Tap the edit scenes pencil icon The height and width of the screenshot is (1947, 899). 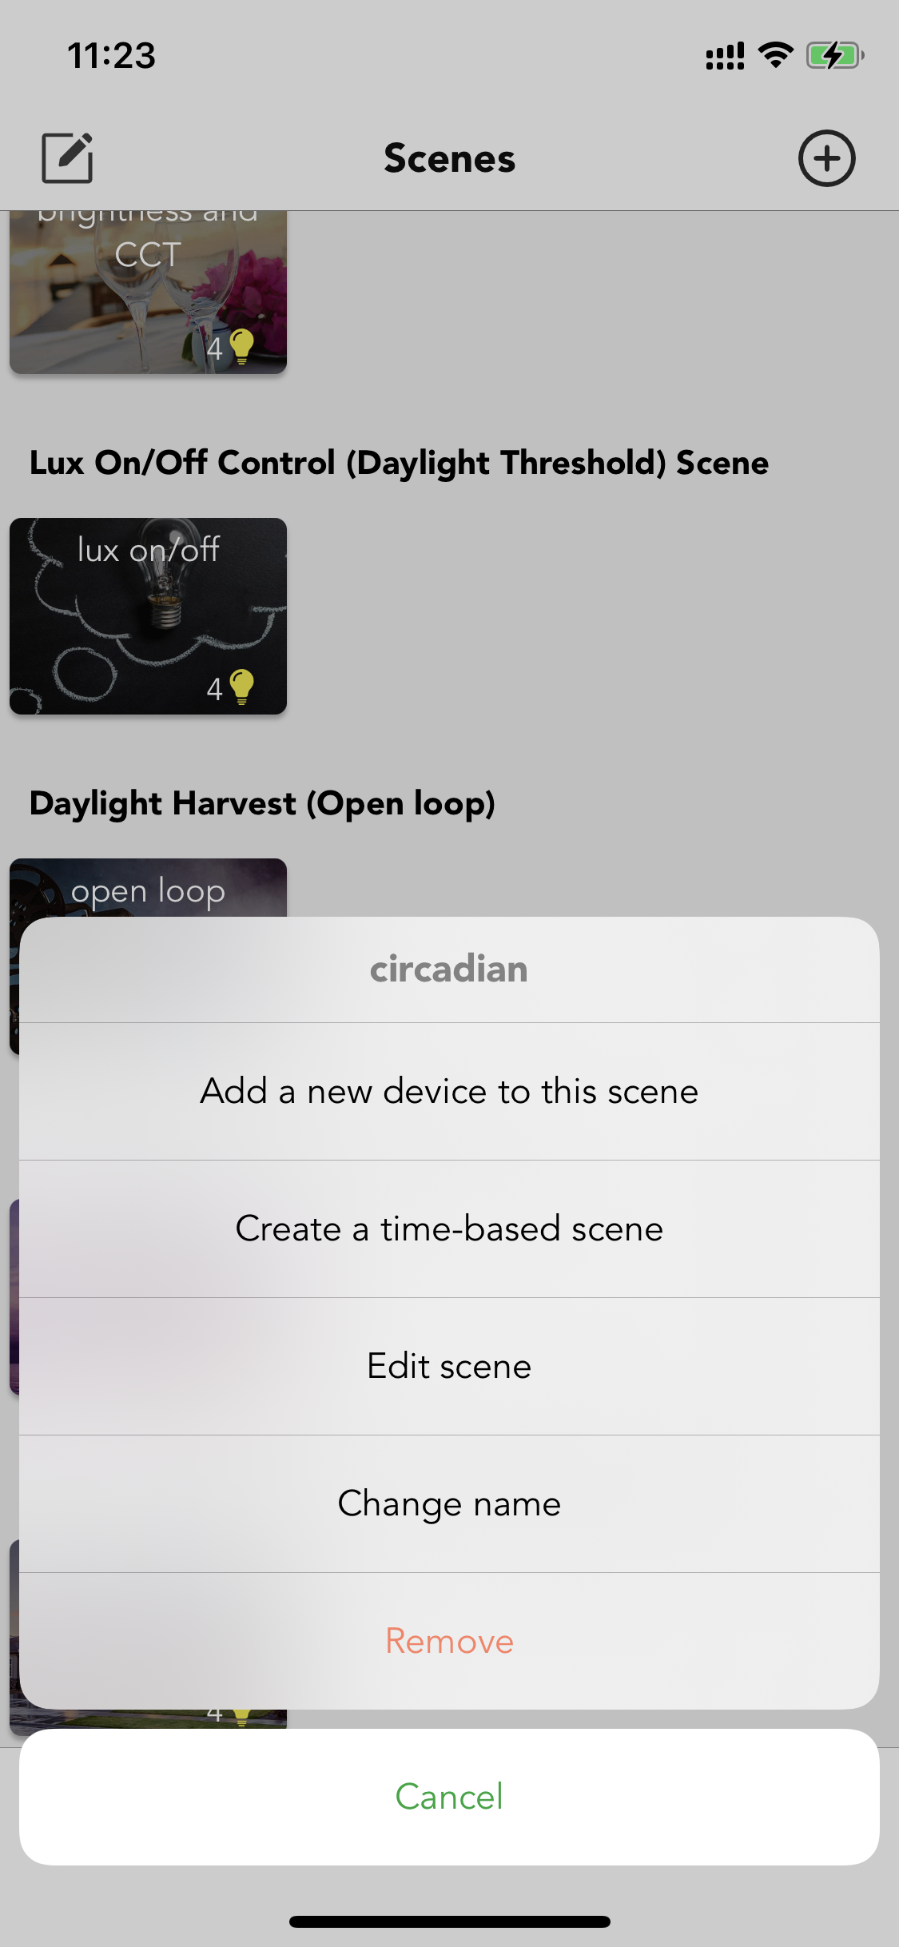click(67, 158)
